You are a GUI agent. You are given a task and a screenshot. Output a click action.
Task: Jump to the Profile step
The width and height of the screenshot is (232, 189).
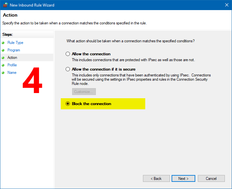[12, 65]
